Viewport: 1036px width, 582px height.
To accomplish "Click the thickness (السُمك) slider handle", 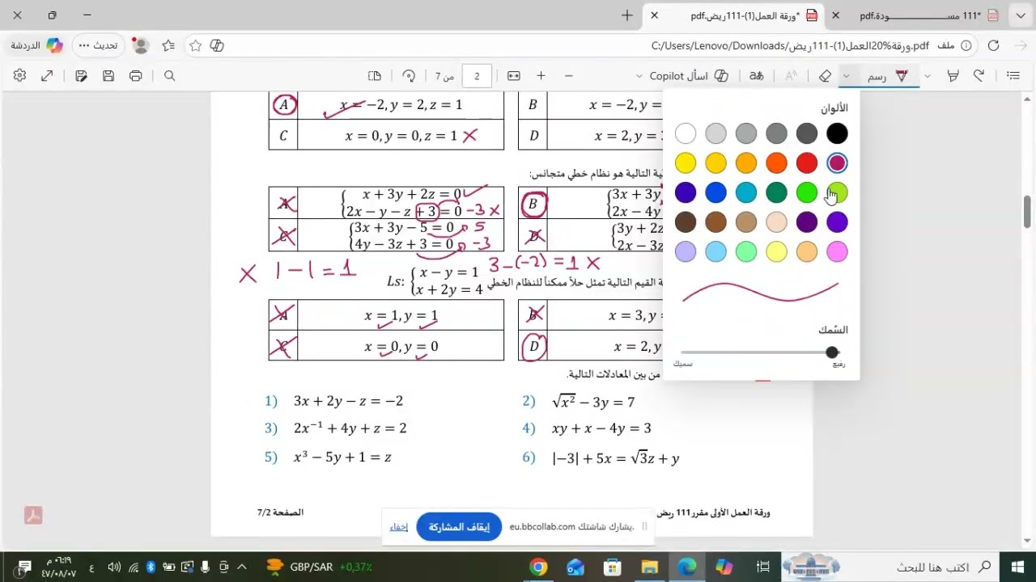I will [832, 352].
